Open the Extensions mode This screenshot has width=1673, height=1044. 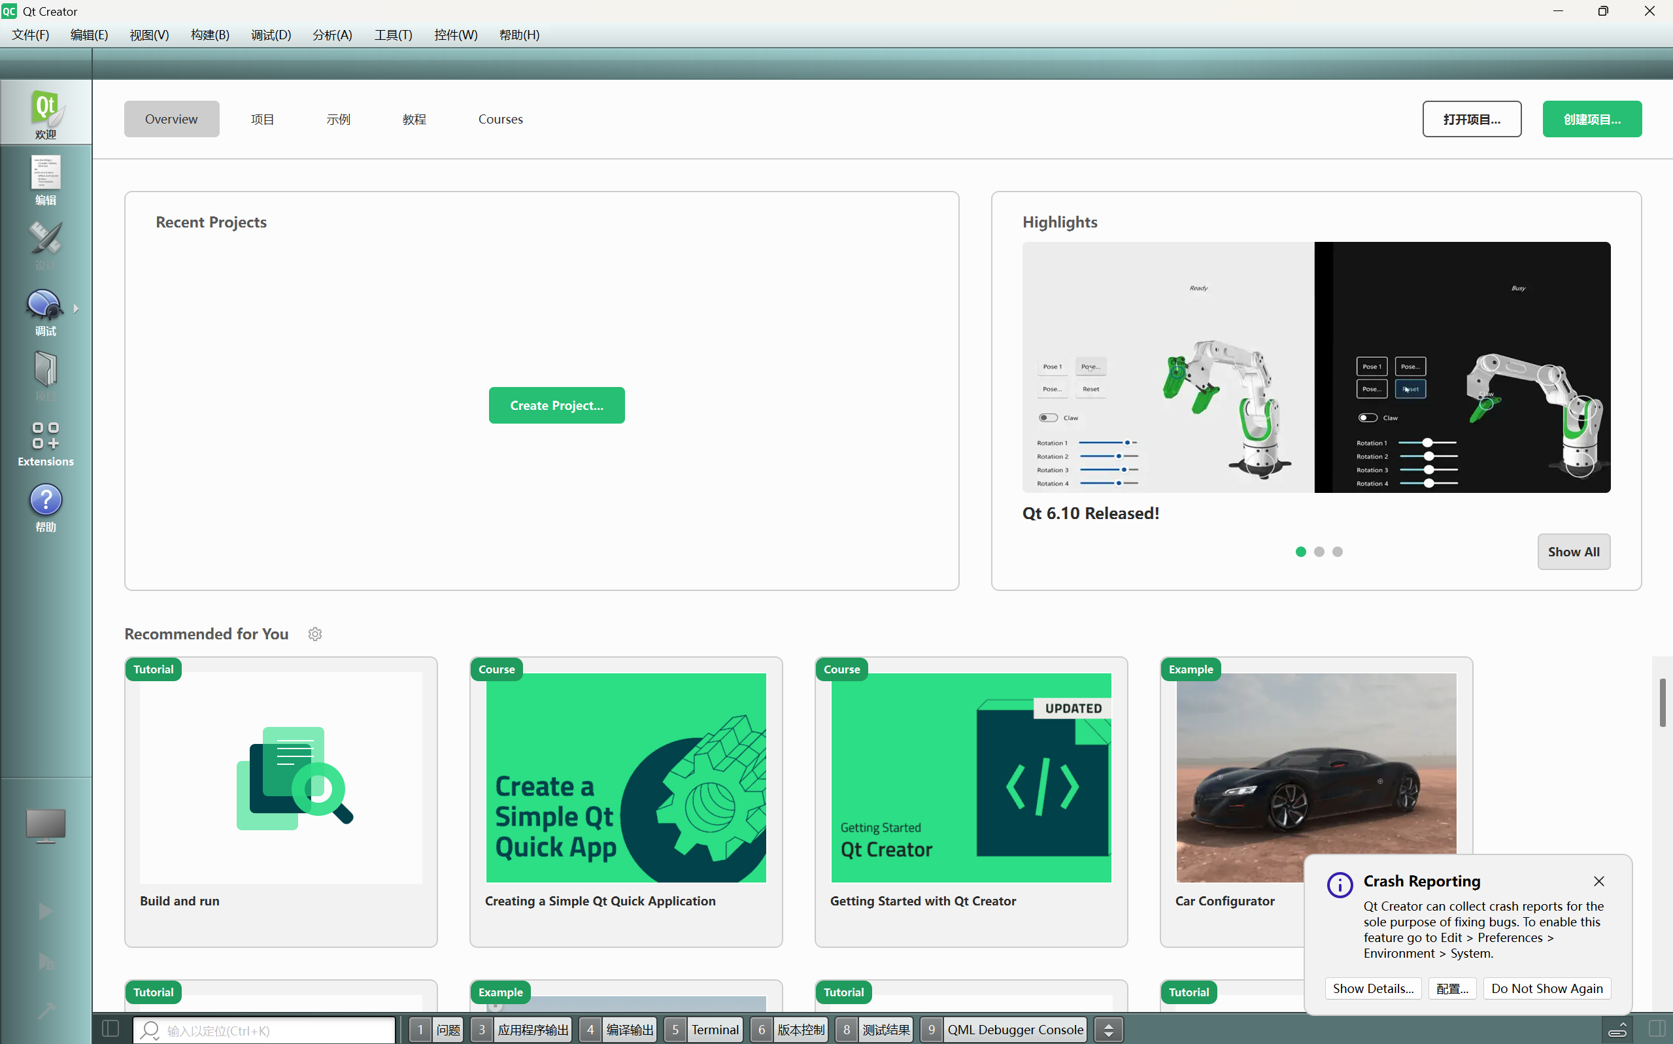pos(46,443)
